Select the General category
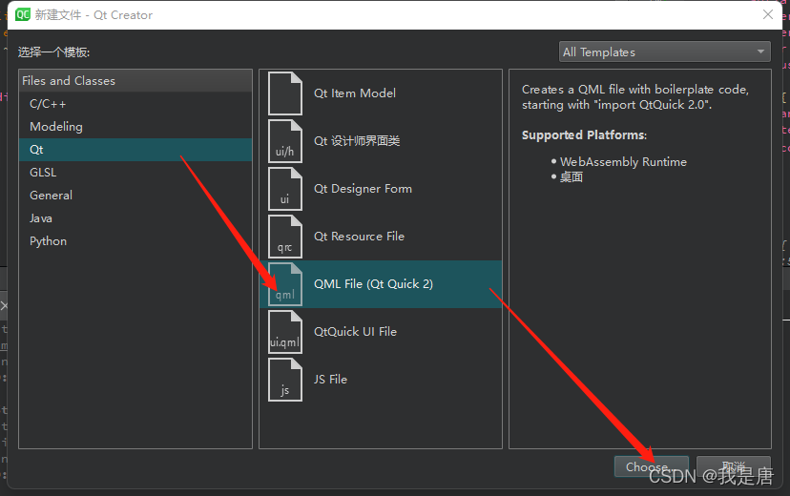This screenshot has height=496, width=790. click(135, 196)
